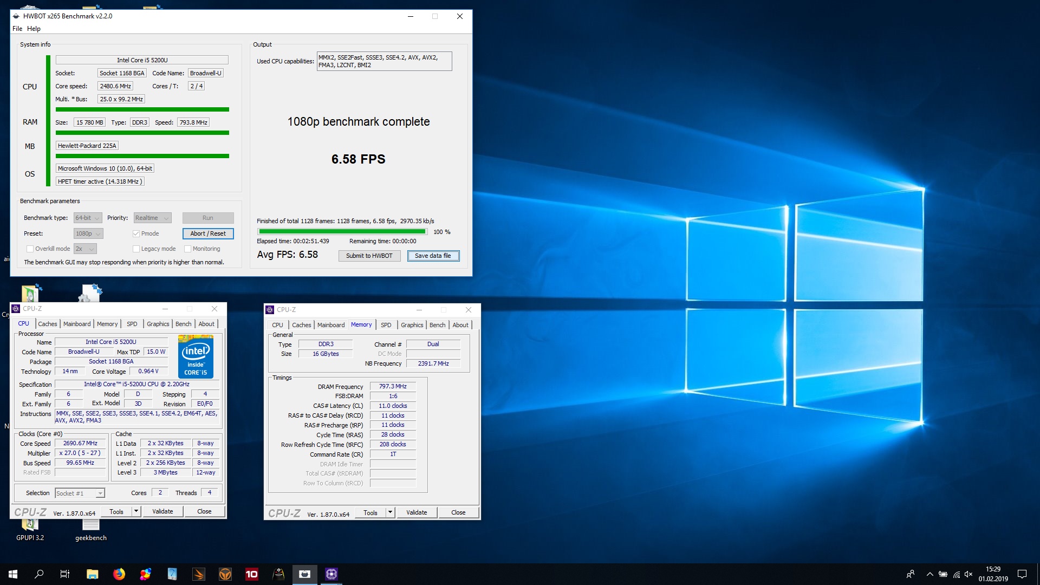Click the HWBOT x265 window title icon
The width and height of the screenshot is (1040, 585).
point(16,16)
